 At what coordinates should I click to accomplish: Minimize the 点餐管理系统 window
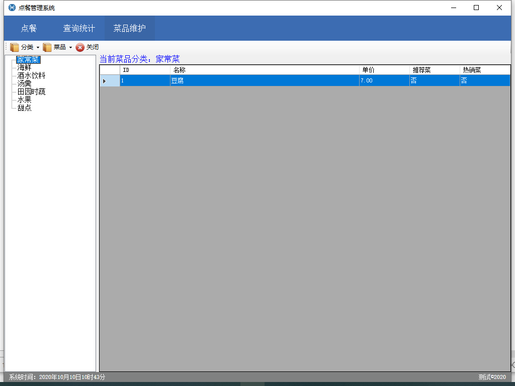coord(454,8)
